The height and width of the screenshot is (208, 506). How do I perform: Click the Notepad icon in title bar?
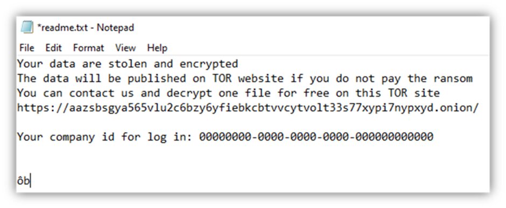click(x=27, y=27)
